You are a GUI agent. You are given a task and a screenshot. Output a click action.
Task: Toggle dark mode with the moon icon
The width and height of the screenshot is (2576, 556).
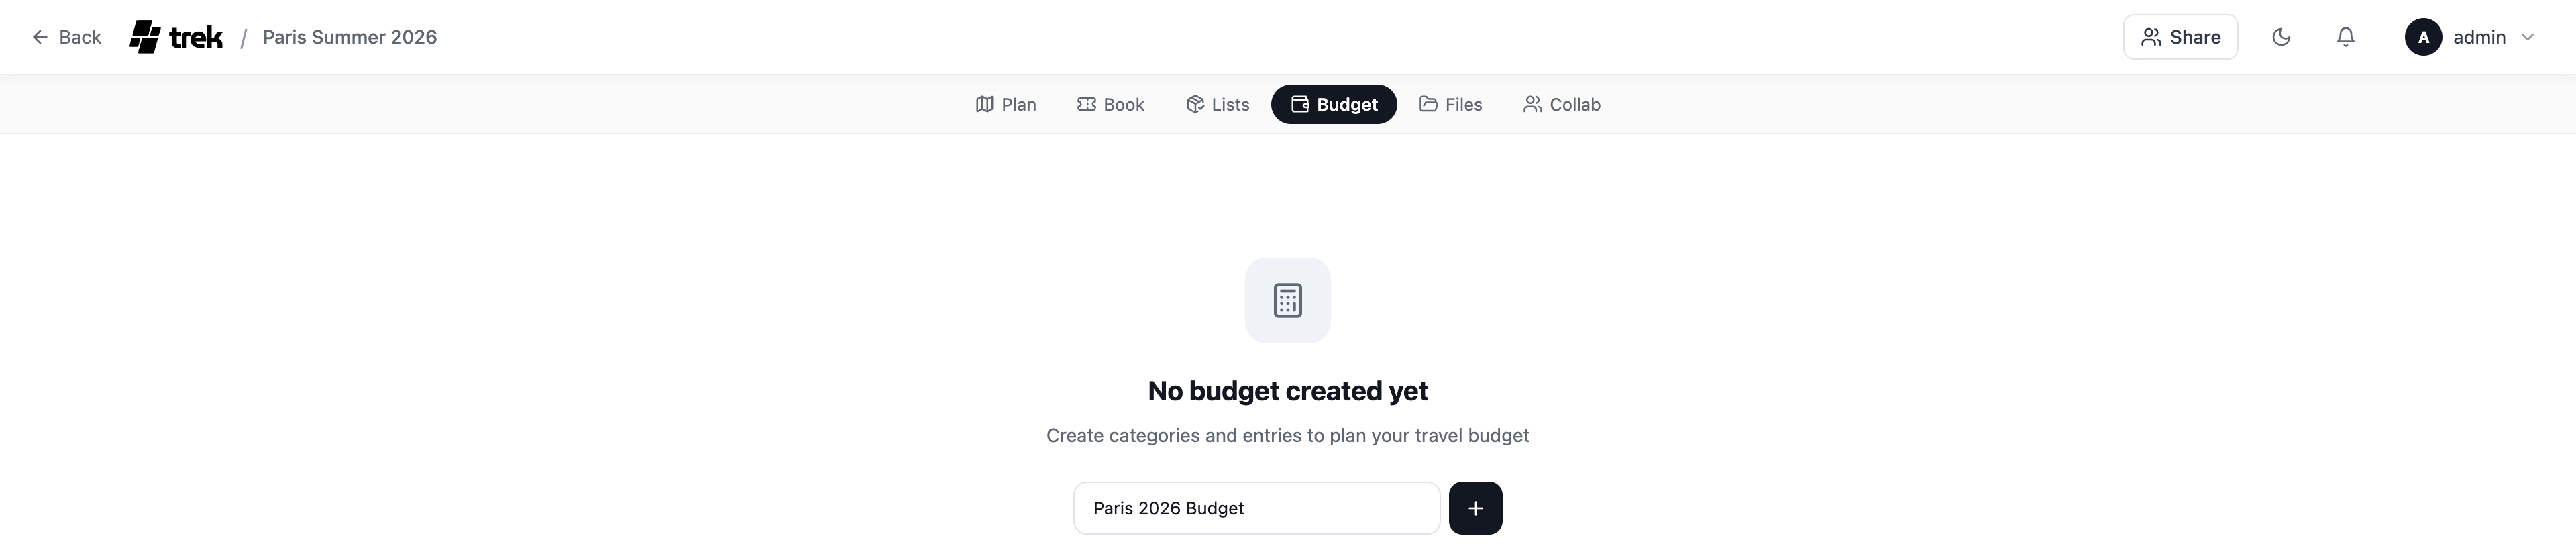point(2281,36)
